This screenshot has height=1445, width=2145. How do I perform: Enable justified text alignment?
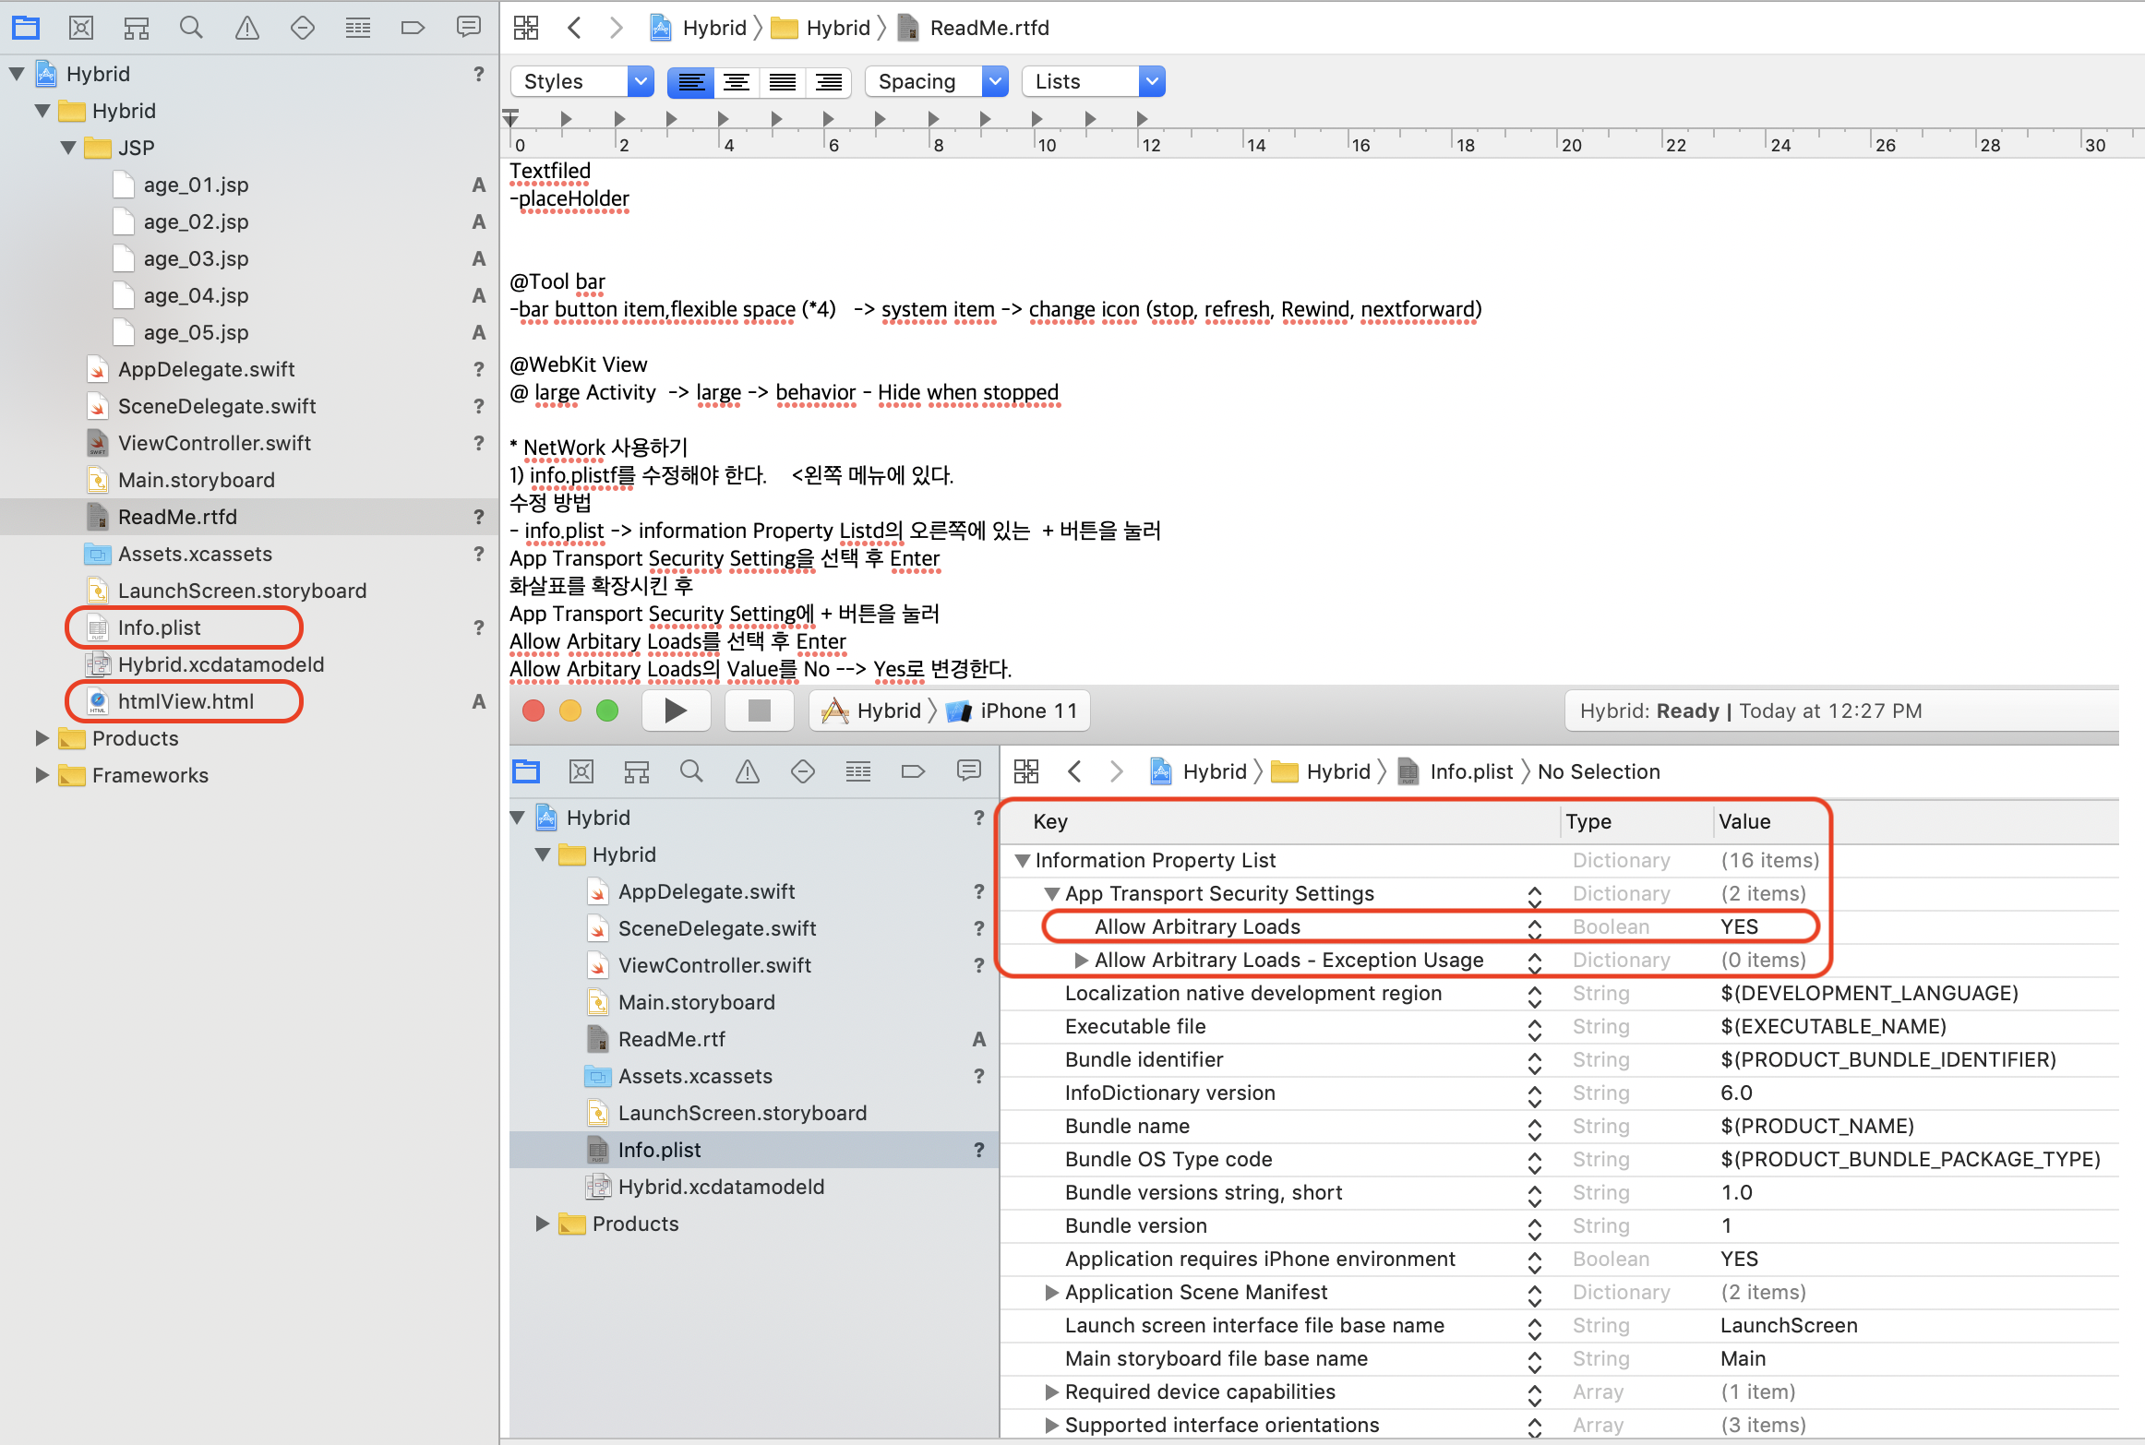[x=782, y=82]
